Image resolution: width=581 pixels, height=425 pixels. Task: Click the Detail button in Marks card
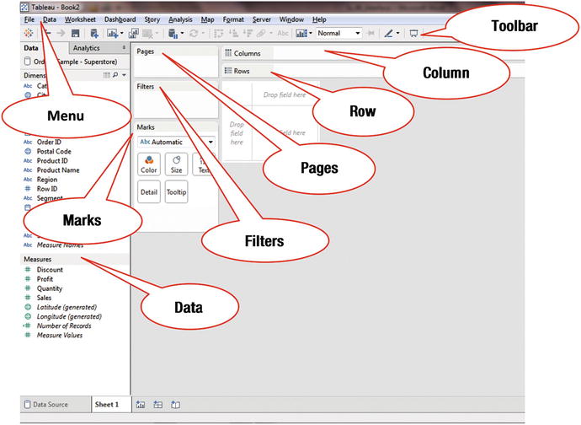click(x=149, y=192)
